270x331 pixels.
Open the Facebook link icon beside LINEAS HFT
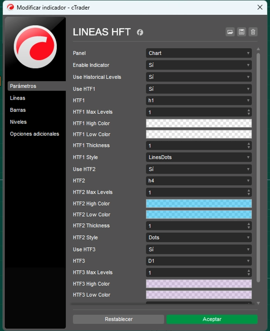(x=140, y=32)
